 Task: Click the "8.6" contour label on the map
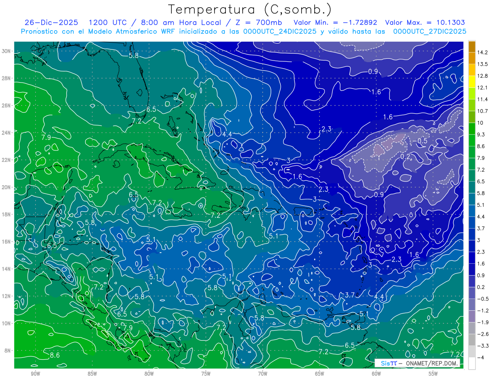coord(55,355)
